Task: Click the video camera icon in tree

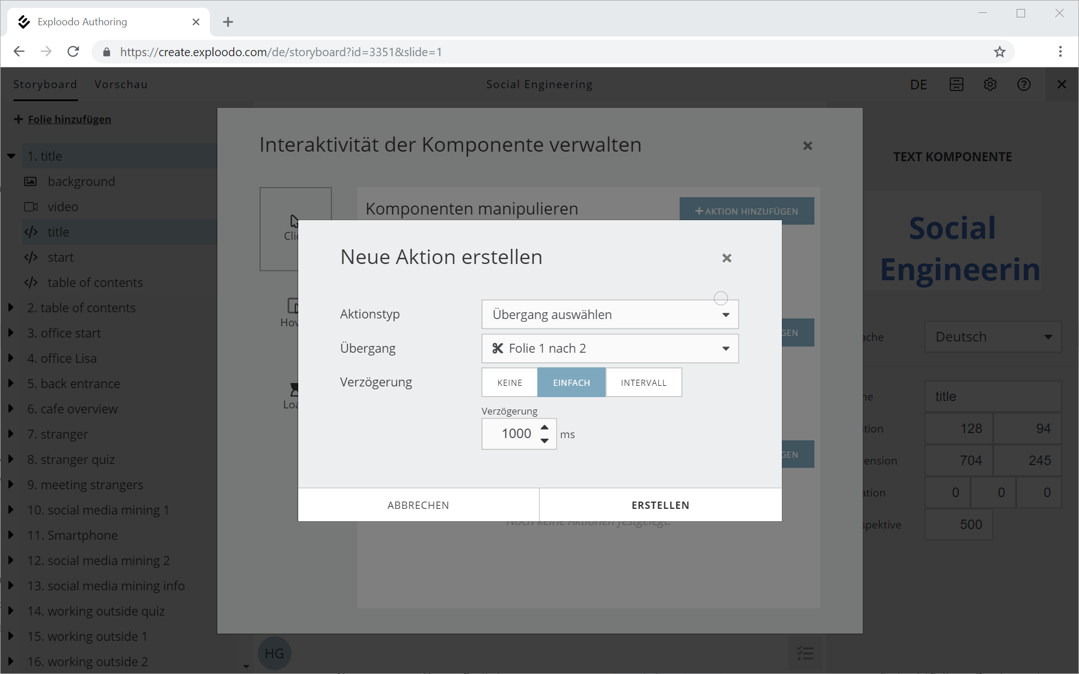Action: tap(31, 207)
